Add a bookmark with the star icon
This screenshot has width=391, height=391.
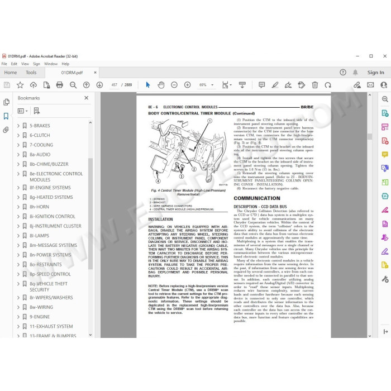coord(20,85)
